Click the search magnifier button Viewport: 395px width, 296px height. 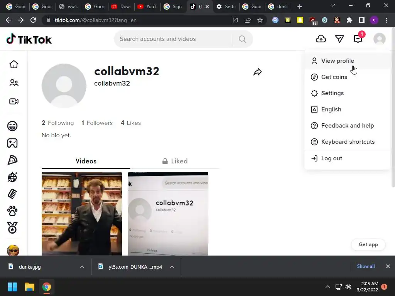242,39
